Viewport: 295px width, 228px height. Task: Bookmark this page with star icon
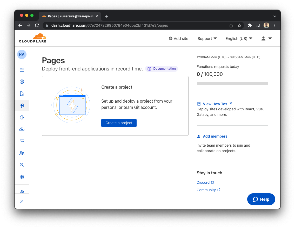click(239, 26)
